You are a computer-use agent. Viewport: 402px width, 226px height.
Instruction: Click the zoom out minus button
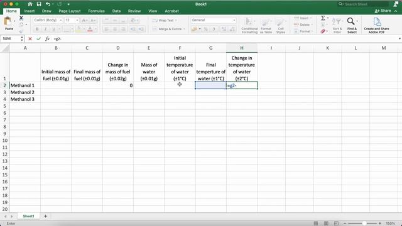tap(345, 223)
